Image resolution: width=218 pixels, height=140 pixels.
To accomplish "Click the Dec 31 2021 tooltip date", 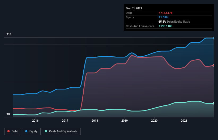I will click(x=134, y=8).
